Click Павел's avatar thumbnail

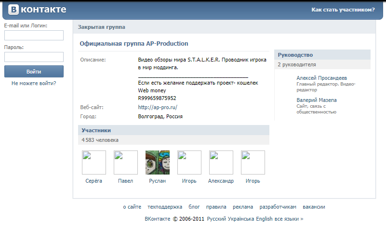pos(126,162)
